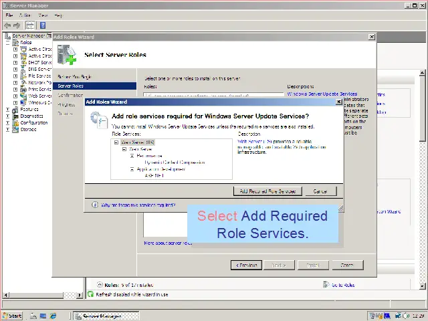This screenshot has width=428, height=321.
Task: Click the Configuration node icon
Action: pyautogui.click(x=15, y=122)
